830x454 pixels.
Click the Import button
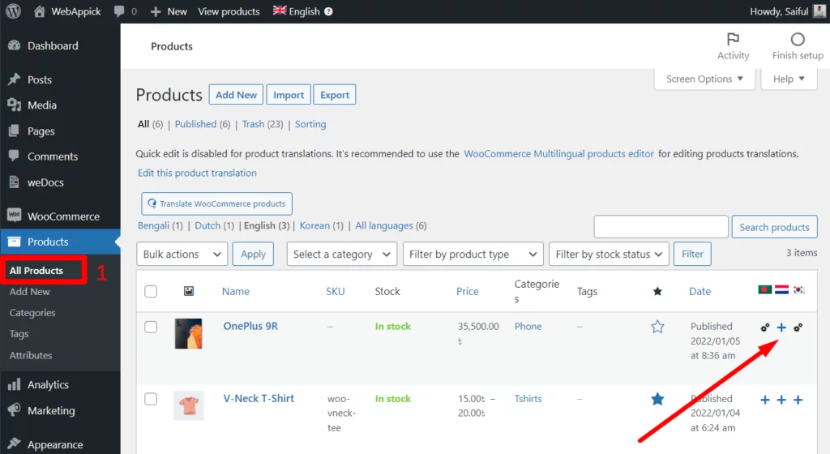coord(289,95)
